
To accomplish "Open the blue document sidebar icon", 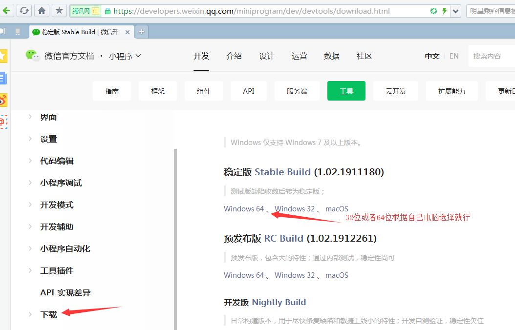I will 3,78.
